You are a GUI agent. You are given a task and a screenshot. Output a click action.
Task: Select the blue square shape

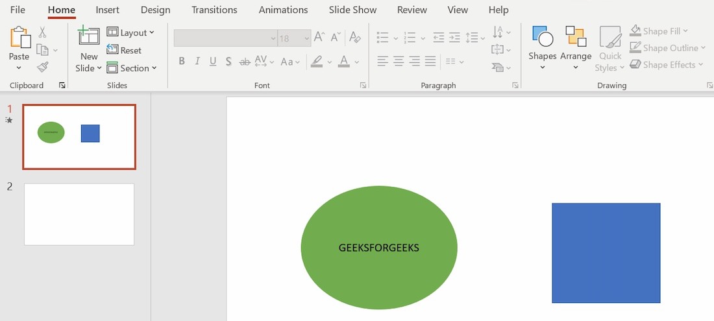point(606,253)
